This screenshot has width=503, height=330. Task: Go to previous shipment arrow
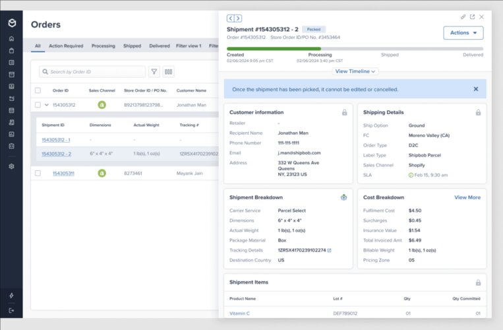pyautogui.click(x=230, y=18)
